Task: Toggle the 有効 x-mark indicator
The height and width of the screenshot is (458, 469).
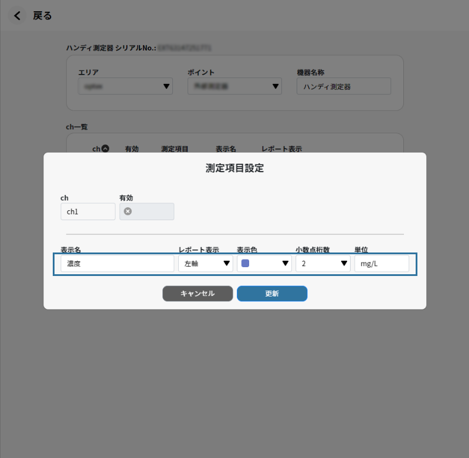Action: (128, 211)
